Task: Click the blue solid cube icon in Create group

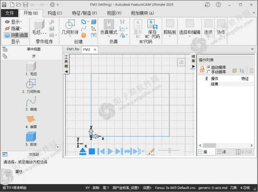Action: pos(94,22)
